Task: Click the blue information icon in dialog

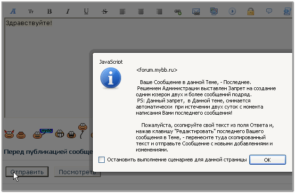Action: (x=111, y=78)
